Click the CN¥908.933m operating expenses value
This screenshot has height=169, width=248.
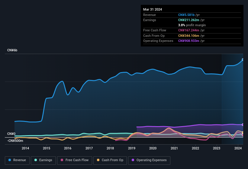tap(189, 41)
